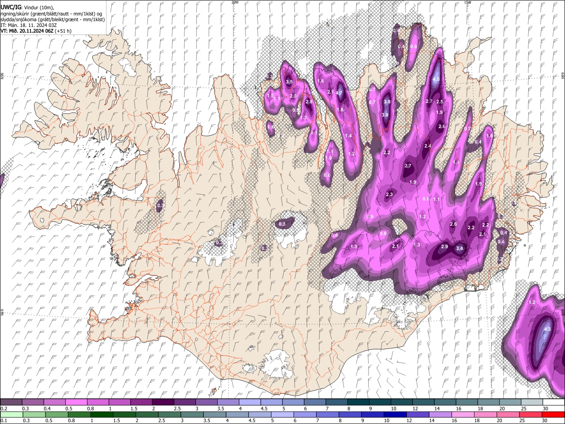Click the VT: Mið. 20.11.2024 06Z valid time
The height and width of the screenshot is (424, 565).
(x=27, y=31)
